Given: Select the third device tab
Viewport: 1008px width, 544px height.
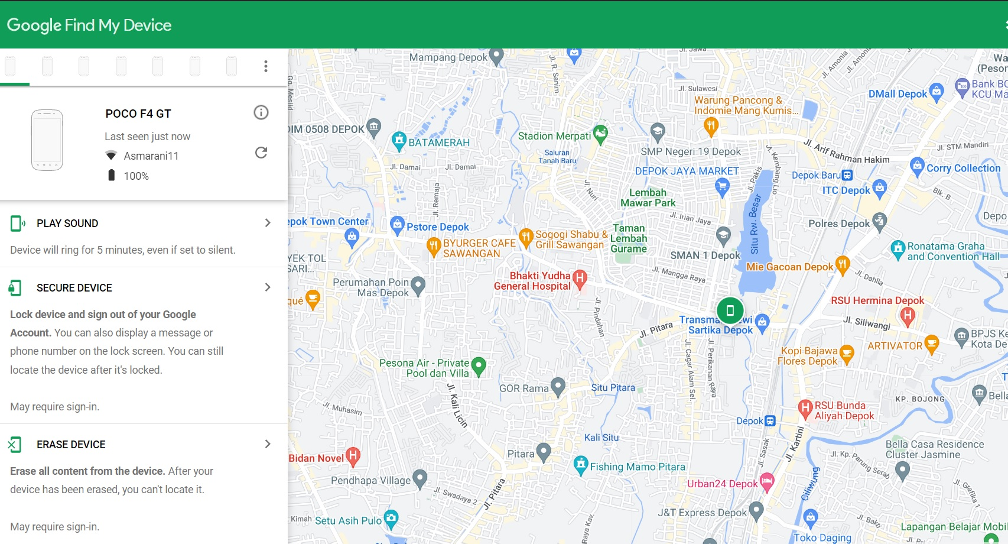Looking at the screenshot, I should point(84,66).
